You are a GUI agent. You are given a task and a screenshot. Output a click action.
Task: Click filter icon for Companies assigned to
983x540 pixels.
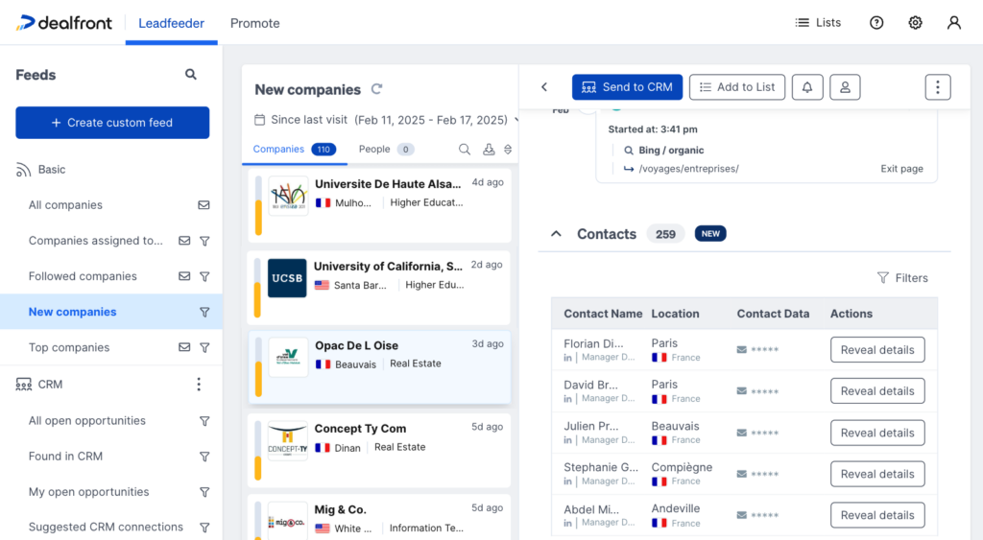204,241
